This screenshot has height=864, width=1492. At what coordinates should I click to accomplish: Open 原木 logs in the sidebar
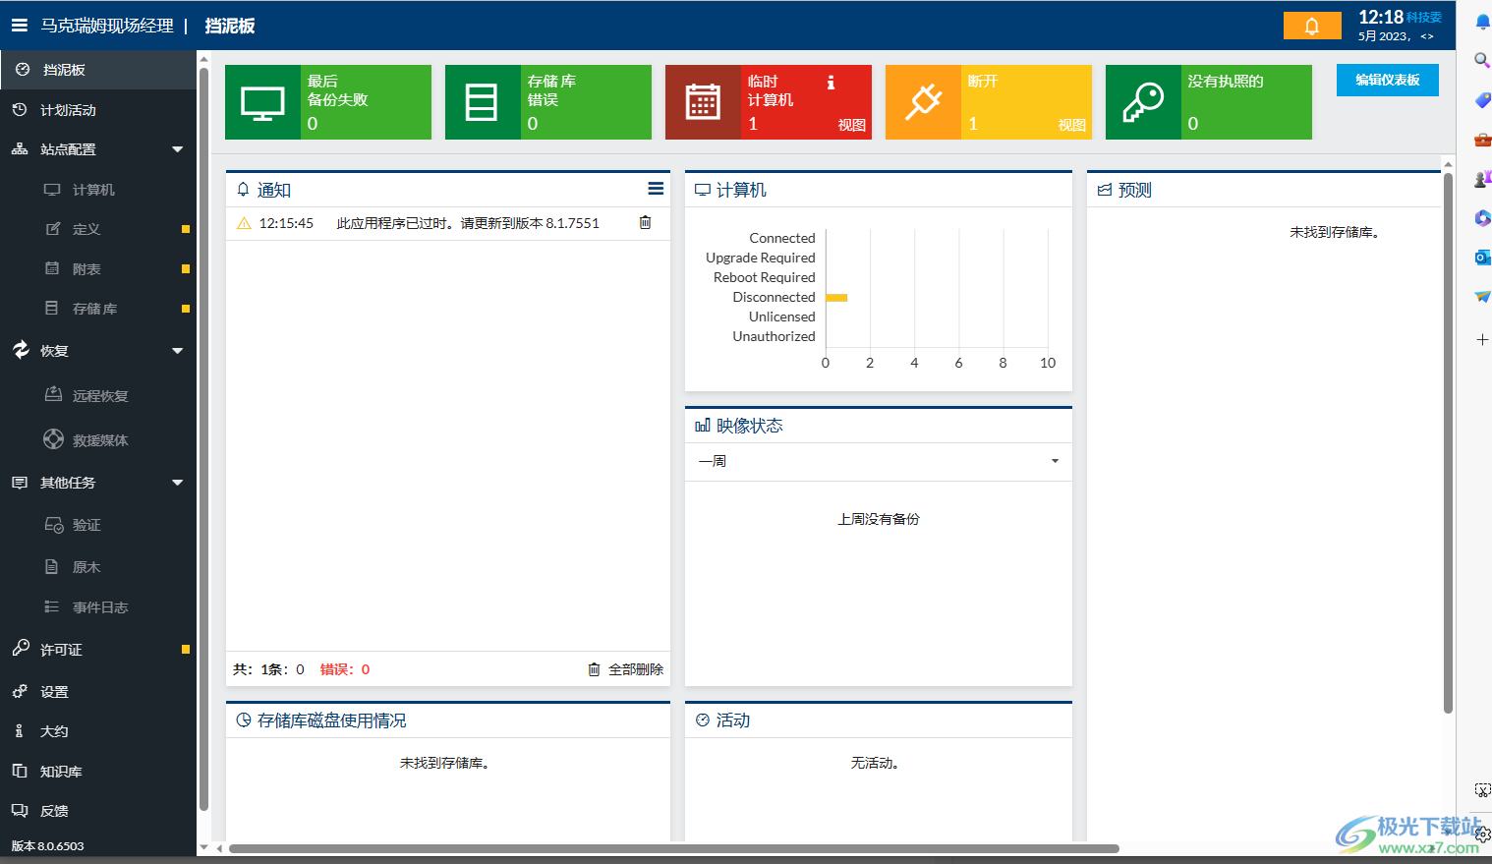(x=86, y=567)
